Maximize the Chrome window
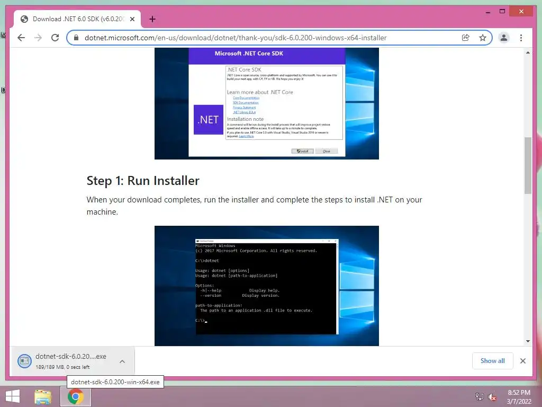 pos(502,12)
